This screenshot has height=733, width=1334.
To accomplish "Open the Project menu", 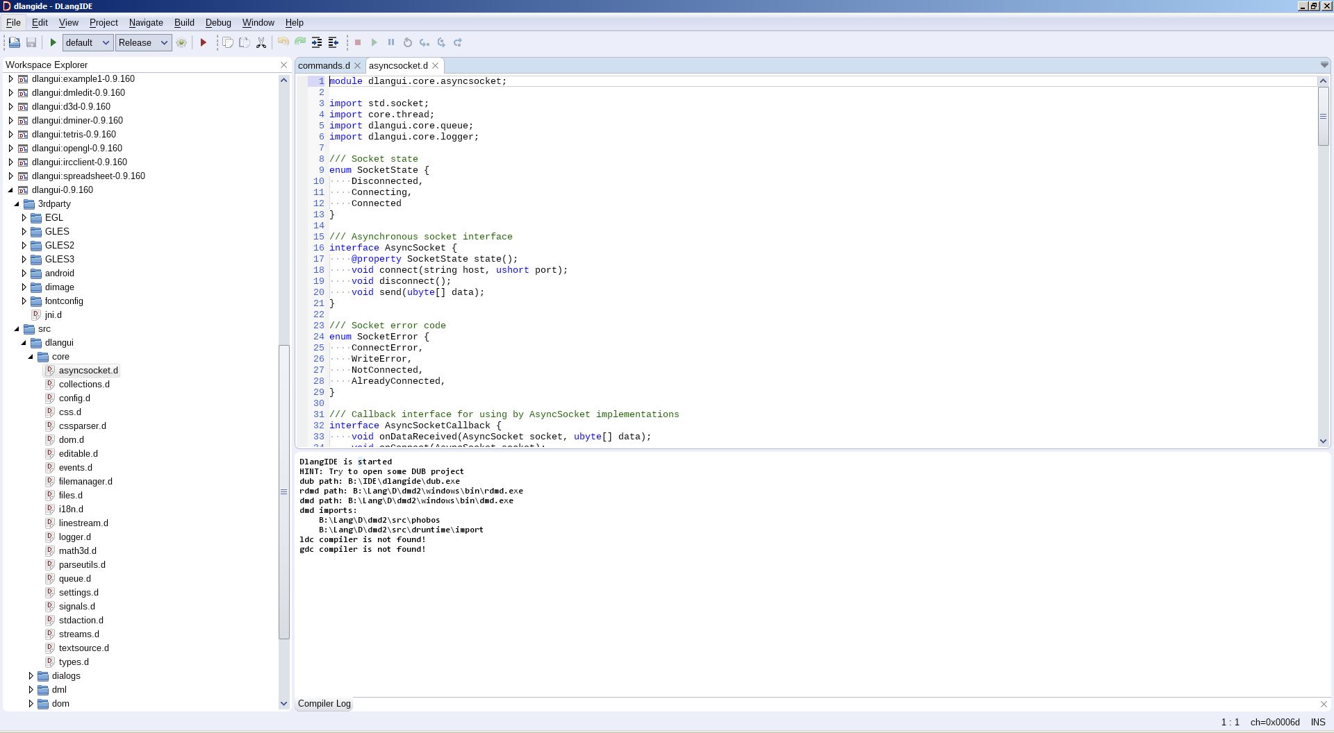I will point(104,22).
